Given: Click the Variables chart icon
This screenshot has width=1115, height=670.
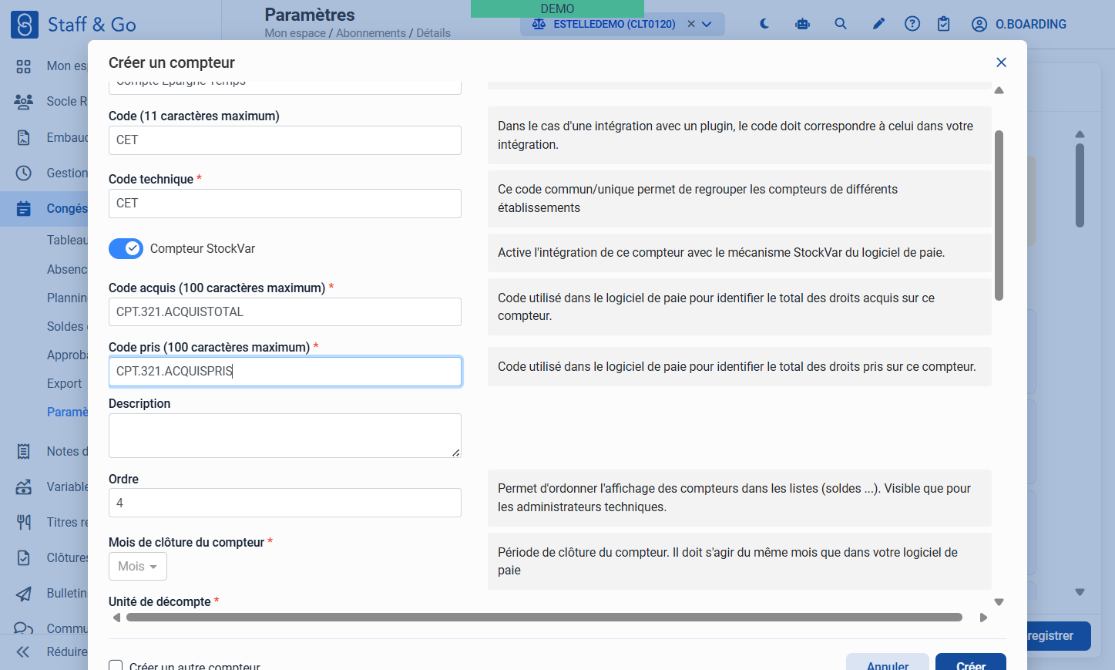Looking at the screenshot, I should point(24,487).
